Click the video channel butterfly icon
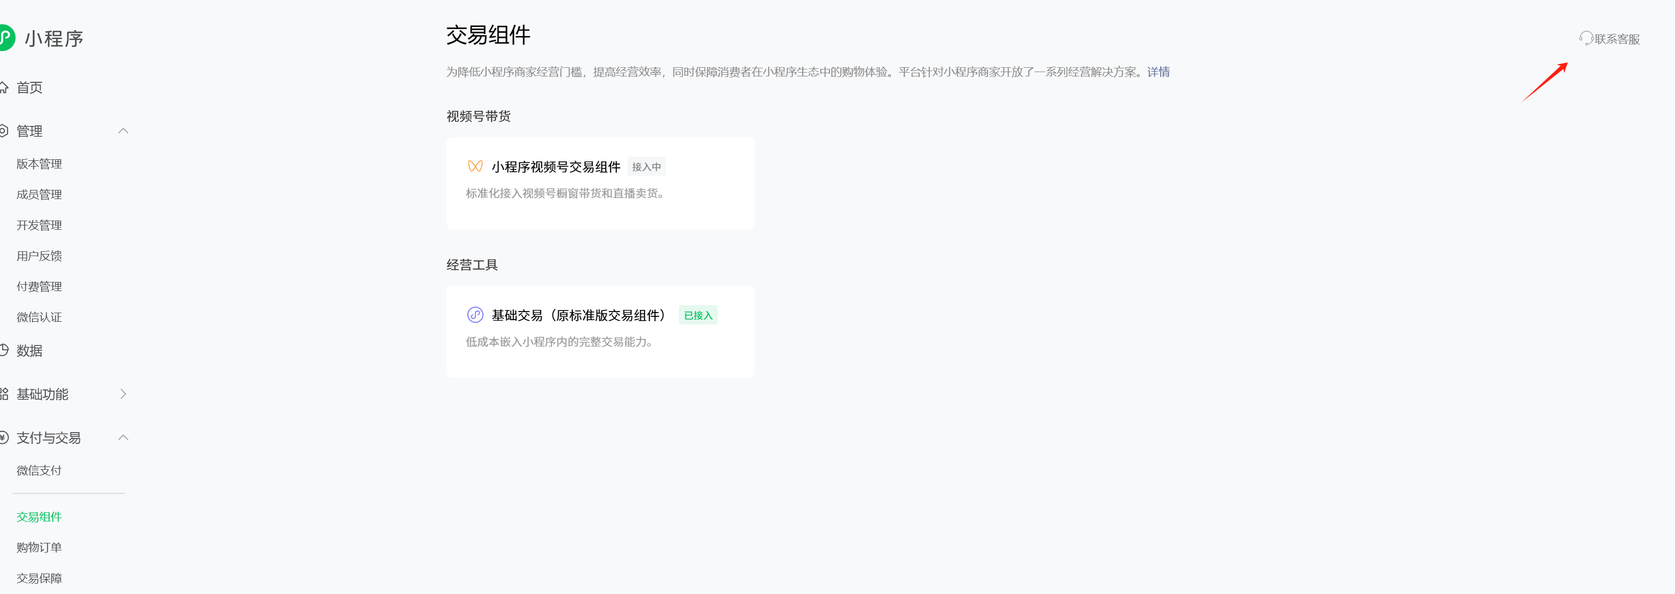Screen dimensions: 1675x594 click(x=475, y=166)
